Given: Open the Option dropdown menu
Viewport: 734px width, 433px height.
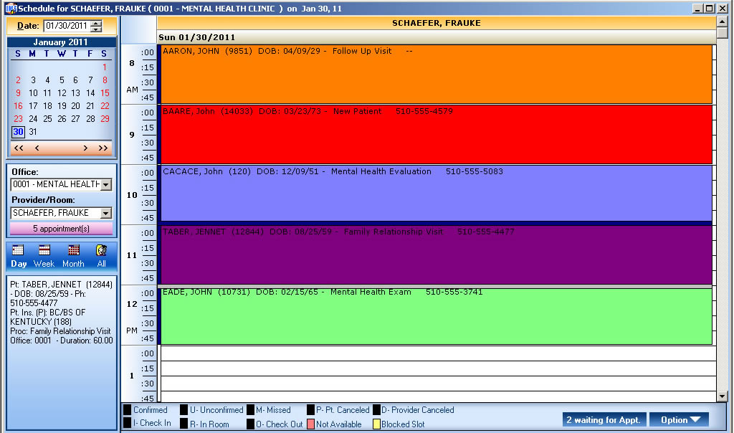Looking at the screenshot, I should (x=678, y=420).
